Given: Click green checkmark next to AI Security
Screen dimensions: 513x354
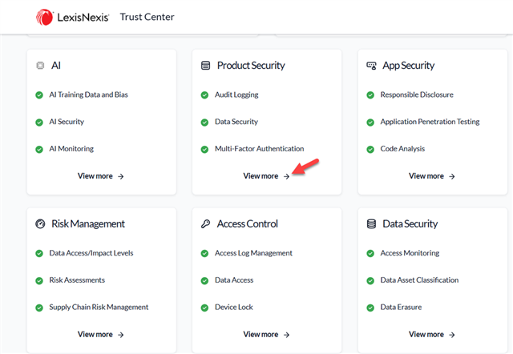Looking at the screenshot, I should pos(39,122).
